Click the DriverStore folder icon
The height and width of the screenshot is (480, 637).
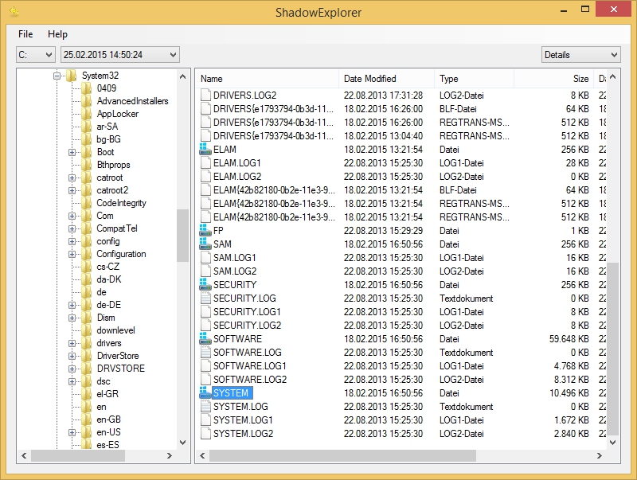pos(87,356)
